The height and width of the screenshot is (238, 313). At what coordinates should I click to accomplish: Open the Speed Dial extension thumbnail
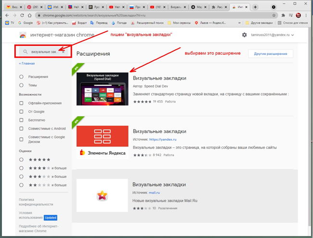click(103, 89)
